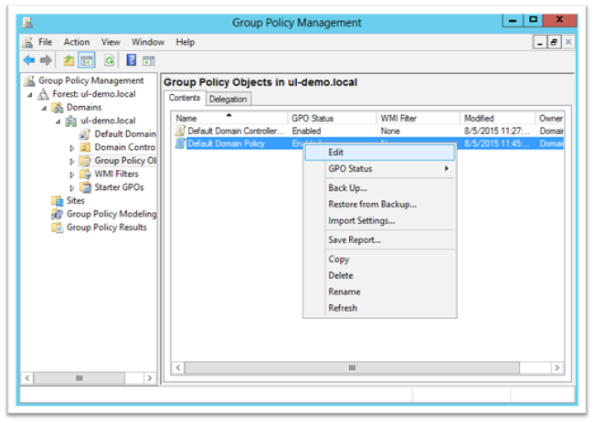Open the Action menu
Screen dimensions: 594x423
pyautogui.click(x=77, y=42)
